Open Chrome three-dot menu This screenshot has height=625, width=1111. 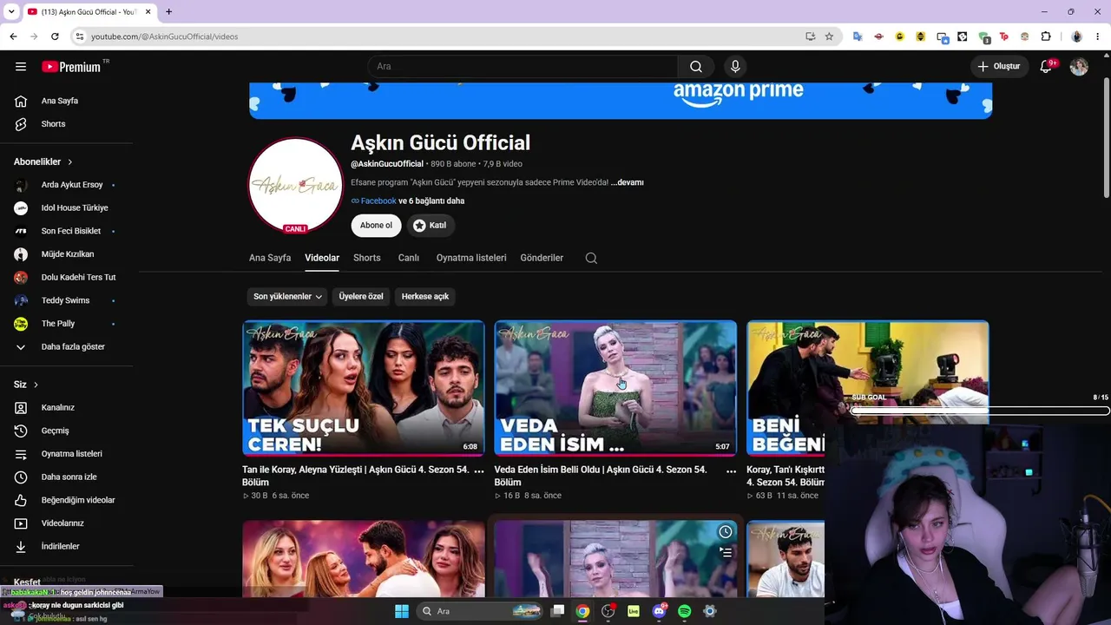pos(1098,36)
